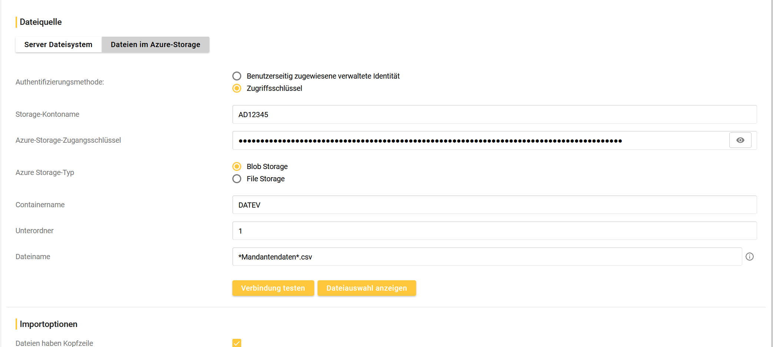This screenshot has width=773, height=347.
Task: Click the Importoptionen section heading
Action: click(x=49, y=324)
